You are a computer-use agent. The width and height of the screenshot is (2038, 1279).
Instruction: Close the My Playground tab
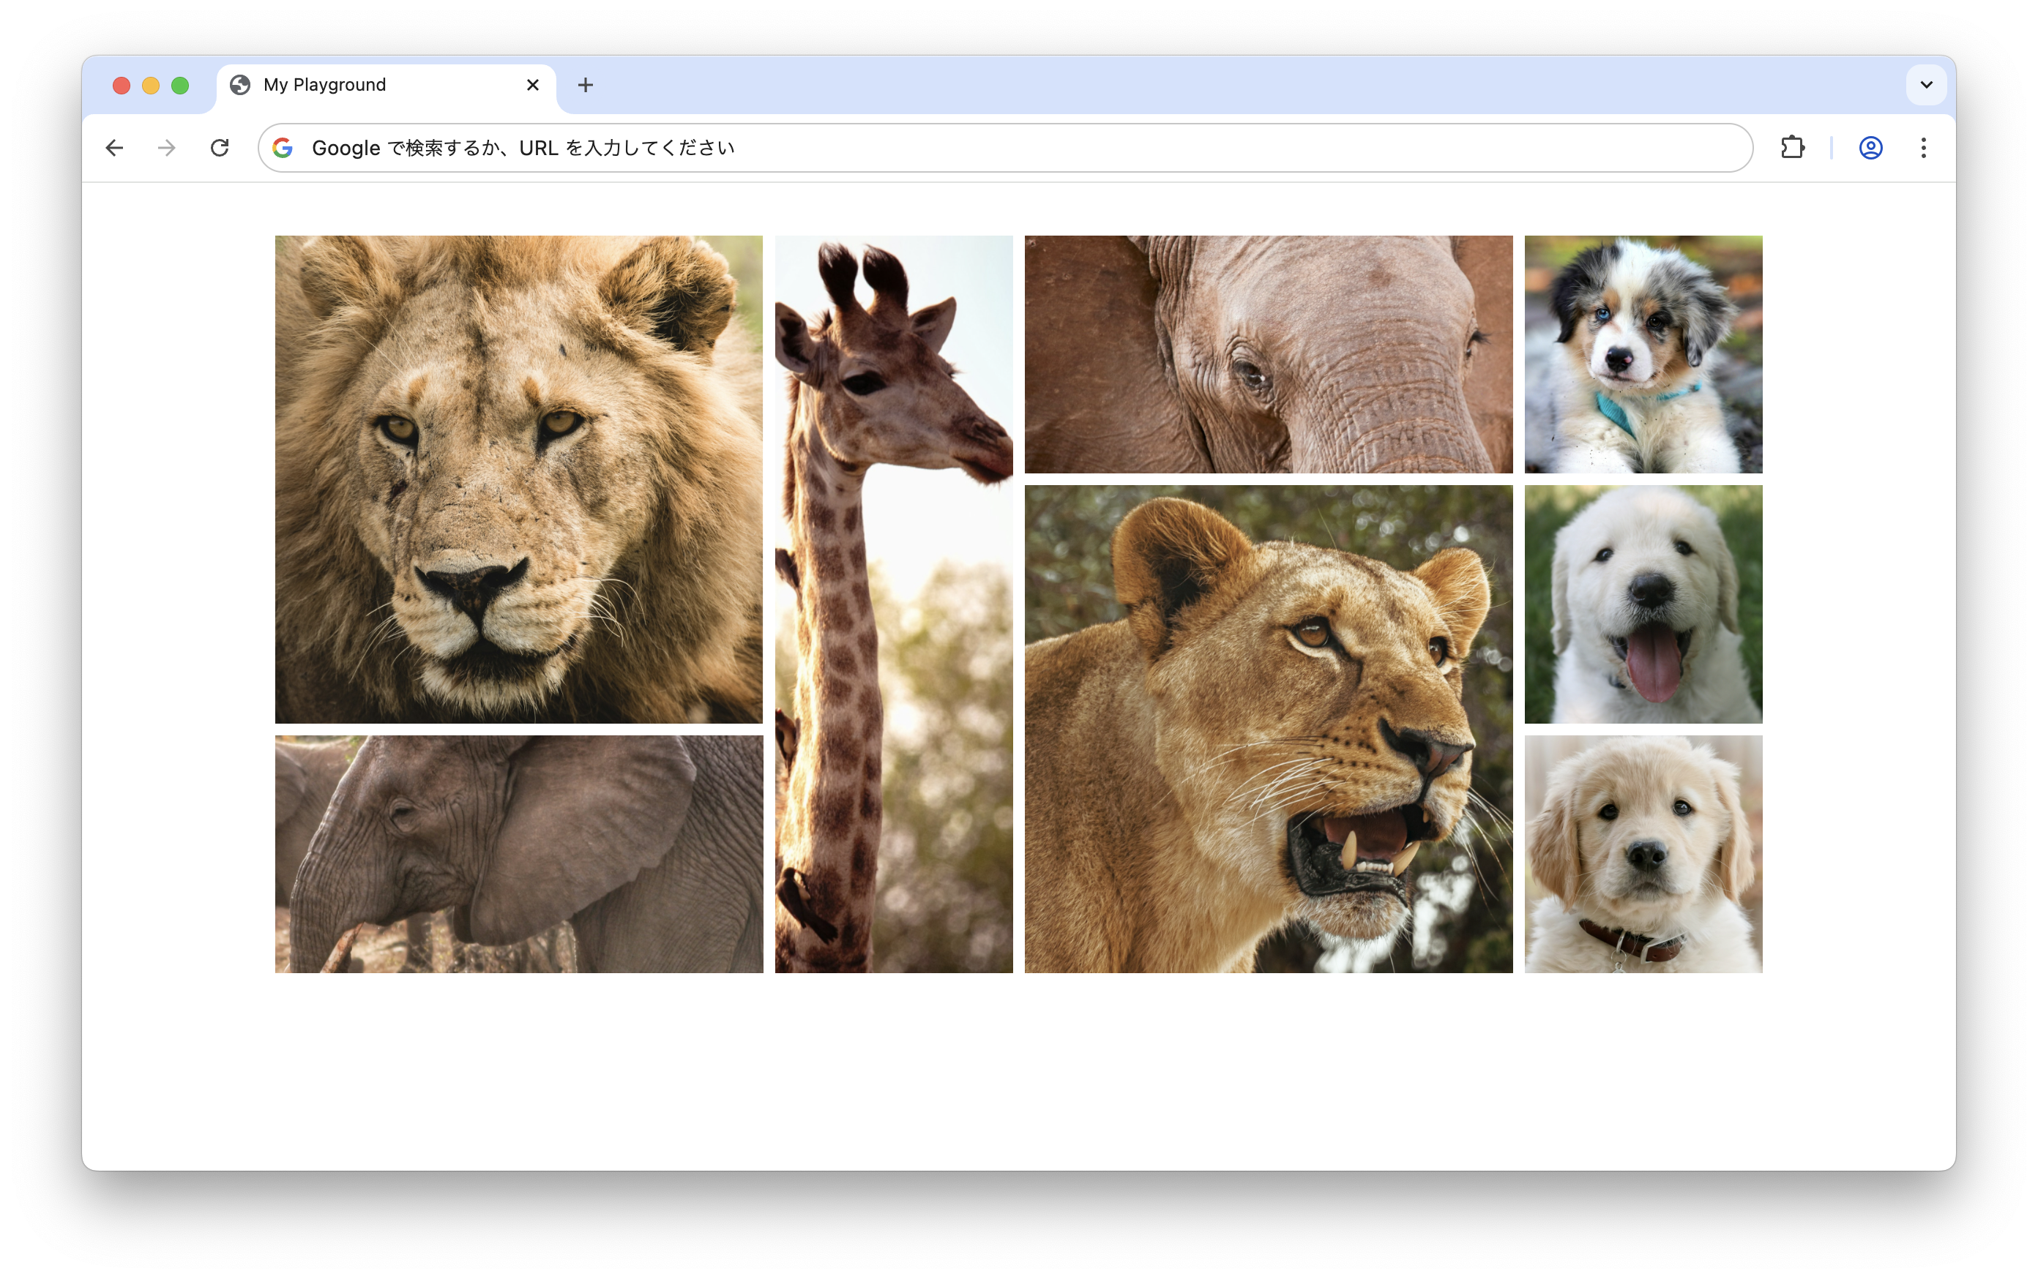click(x=532, y=85)
